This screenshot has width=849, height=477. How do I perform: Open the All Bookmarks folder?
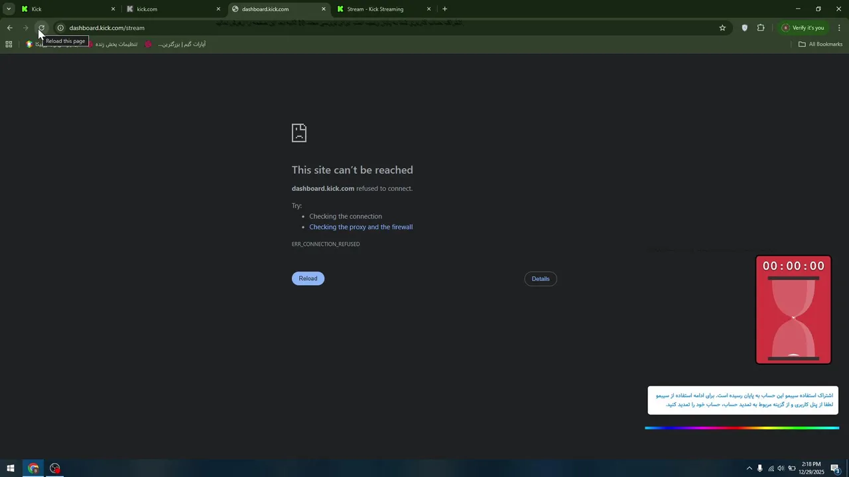820,44
